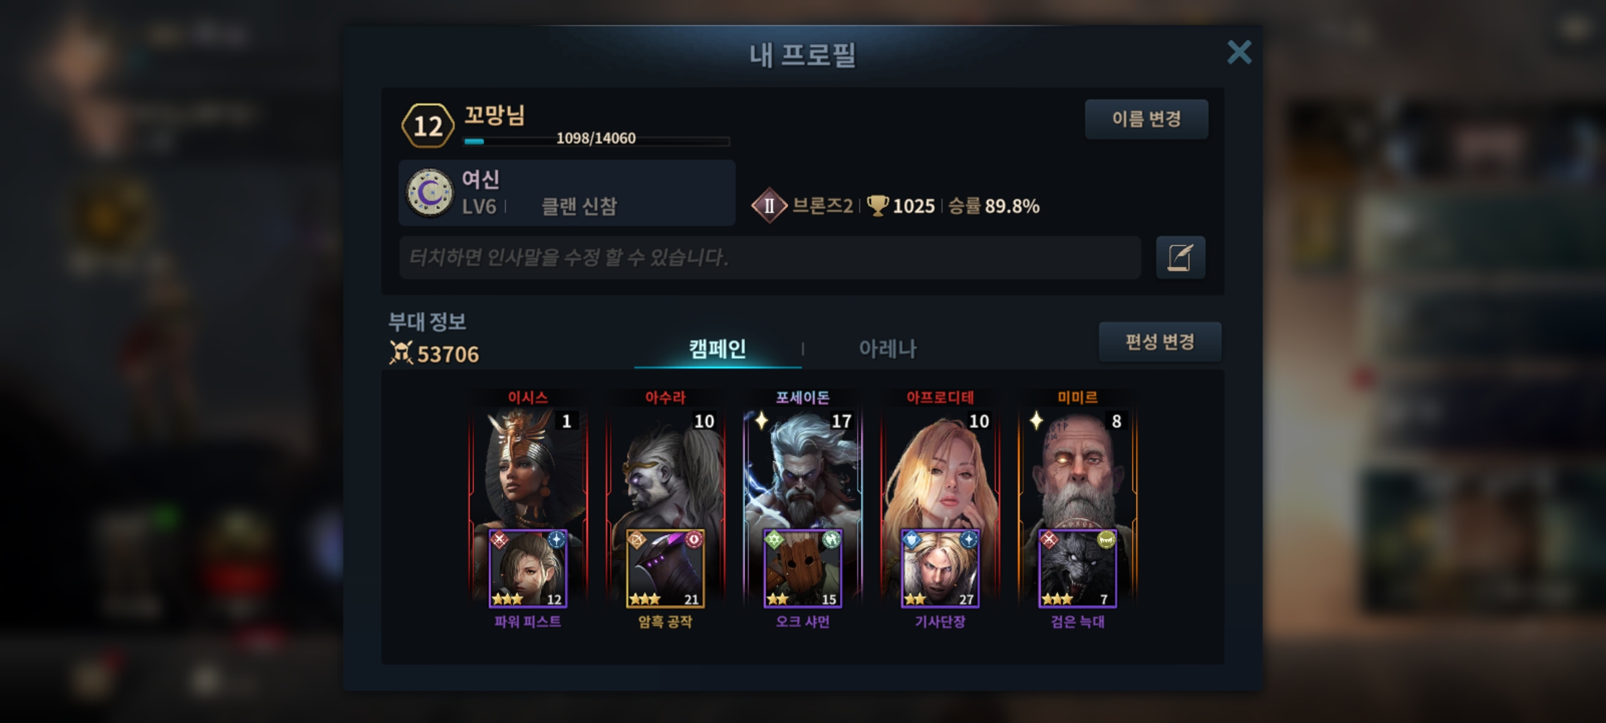Select the 파워 피스트 unit portrait
This screenshot has height=723, width=1606.
[528, 568]
